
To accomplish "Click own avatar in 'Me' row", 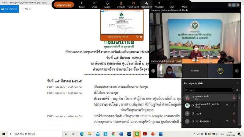I will [187, 98].
